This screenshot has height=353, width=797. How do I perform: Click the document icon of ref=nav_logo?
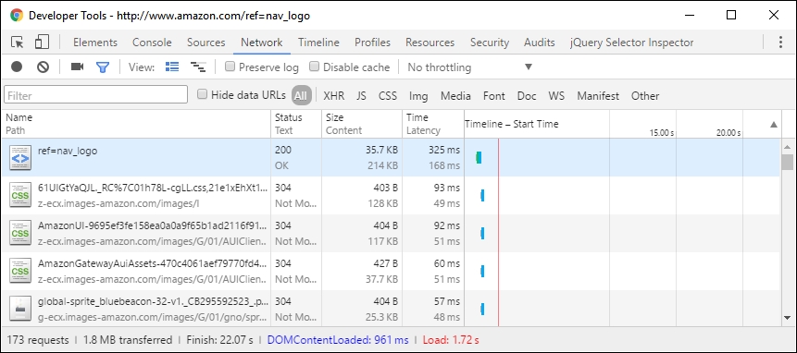coord(21,157)
